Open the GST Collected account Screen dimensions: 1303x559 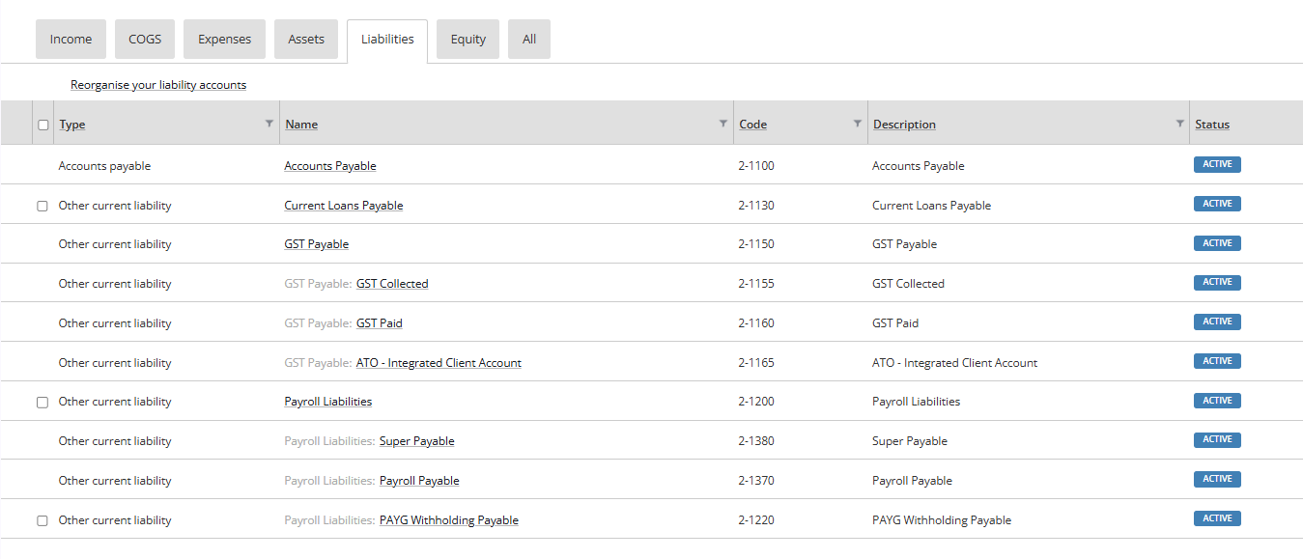click(x=392, y=284)
